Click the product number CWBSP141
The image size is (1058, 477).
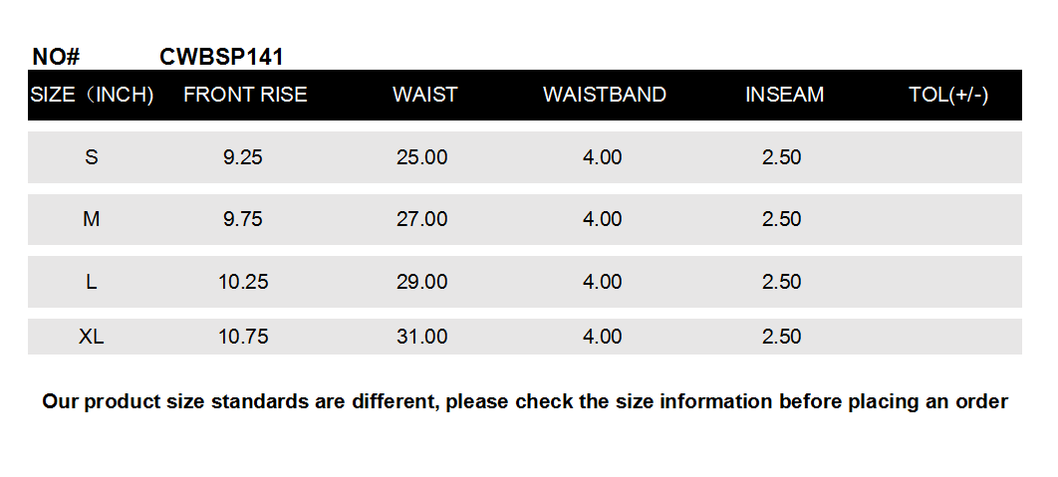(221, 57)
